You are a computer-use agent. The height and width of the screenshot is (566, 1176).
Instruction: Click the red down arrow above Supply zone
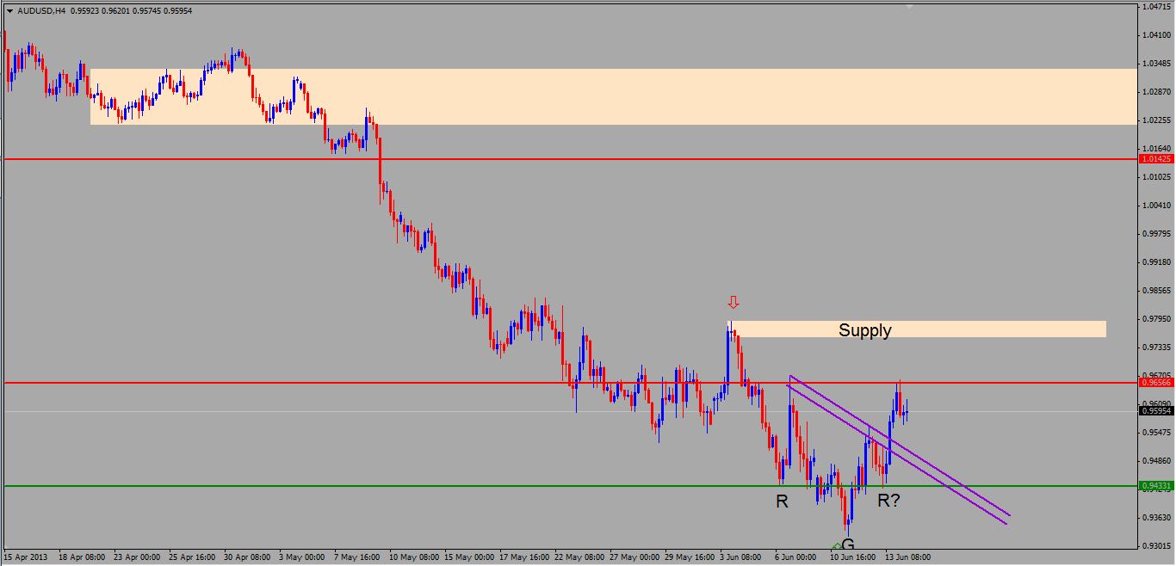coord(733,302)
